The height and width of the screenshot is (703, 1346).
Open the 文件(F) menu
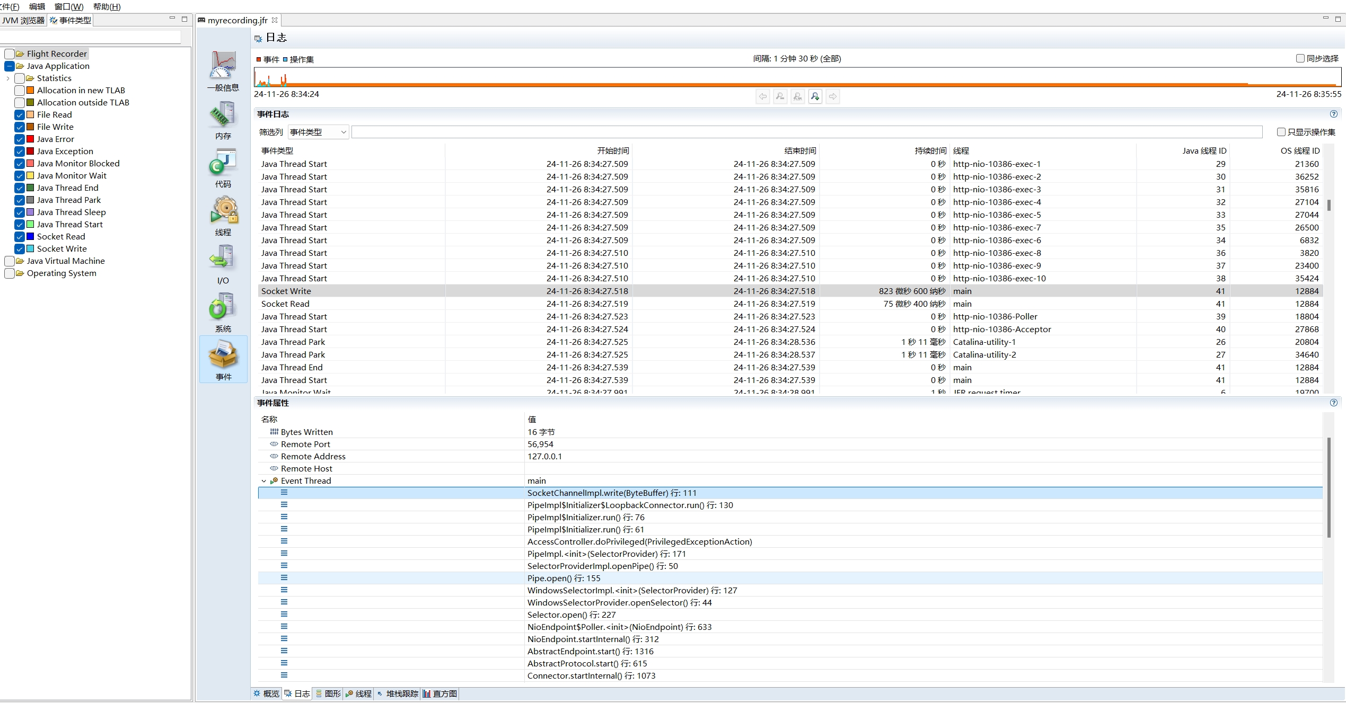[9, 6]
